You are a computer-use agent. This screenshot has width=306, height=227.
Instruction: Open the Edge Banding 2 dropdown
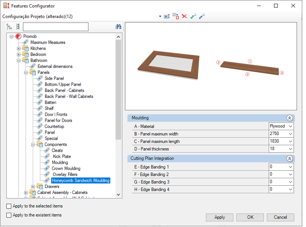(291, 174)
